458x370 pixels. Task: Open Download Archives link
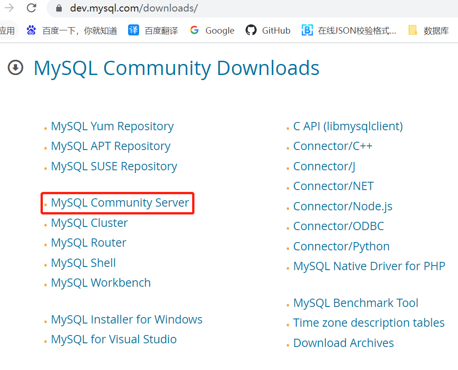click(343, 343)
